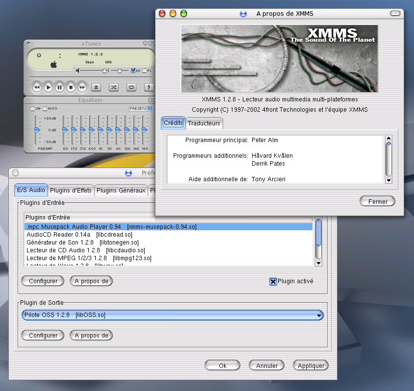Image resolution: width=414 pixels, height=391 pixels.
Task: Click the green zoom button of About window
Action: click(184, 13)
